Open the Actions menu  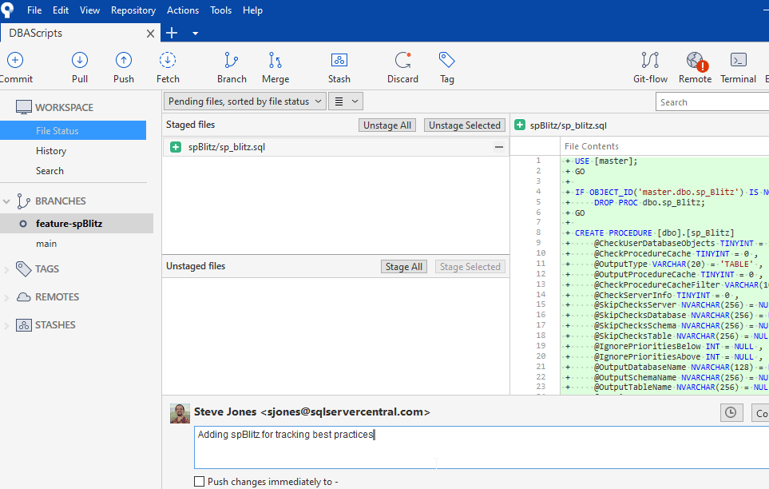pos(183,10)
